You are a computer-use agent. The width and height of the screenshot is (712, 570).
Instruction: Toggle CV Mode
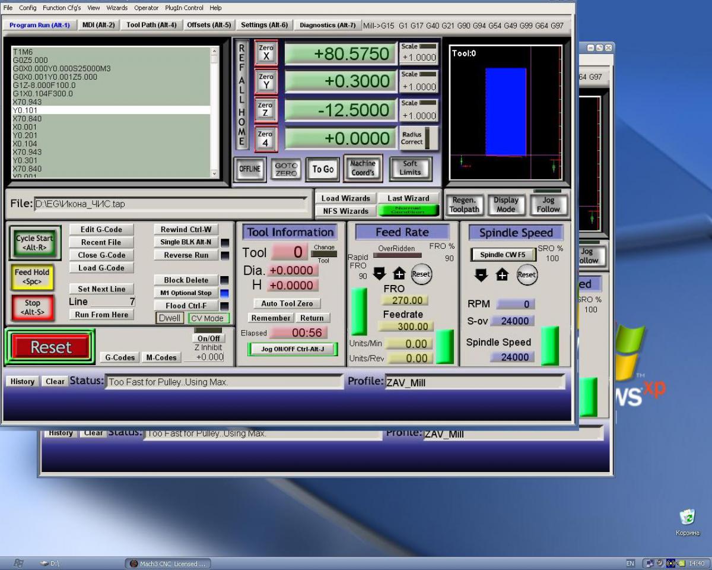(209, 318)
